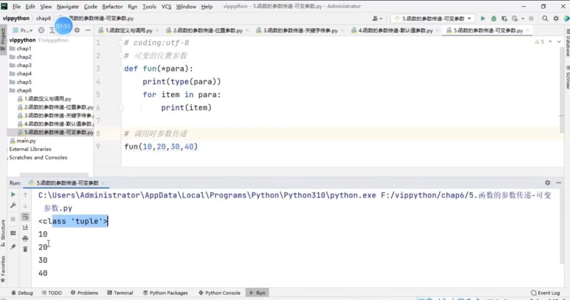
Task: Open the Refactor menu
Action: tap(112, 7)
